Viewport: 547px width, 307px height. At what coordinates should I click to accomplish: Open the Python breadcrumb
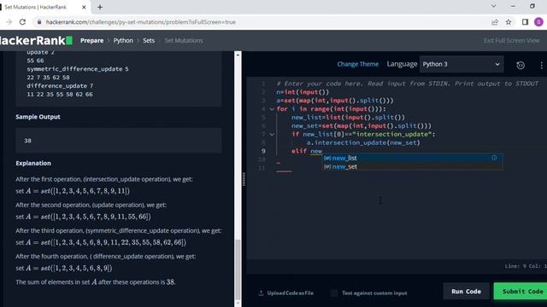pyautogui.click(x=123, y=40)
